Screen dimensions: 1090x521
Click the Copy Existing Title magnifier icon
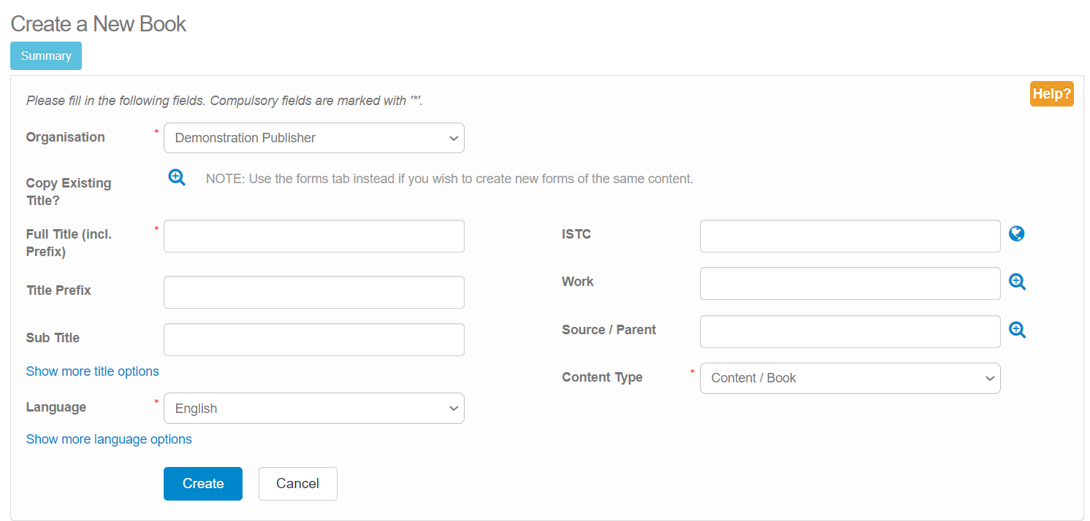177,177
